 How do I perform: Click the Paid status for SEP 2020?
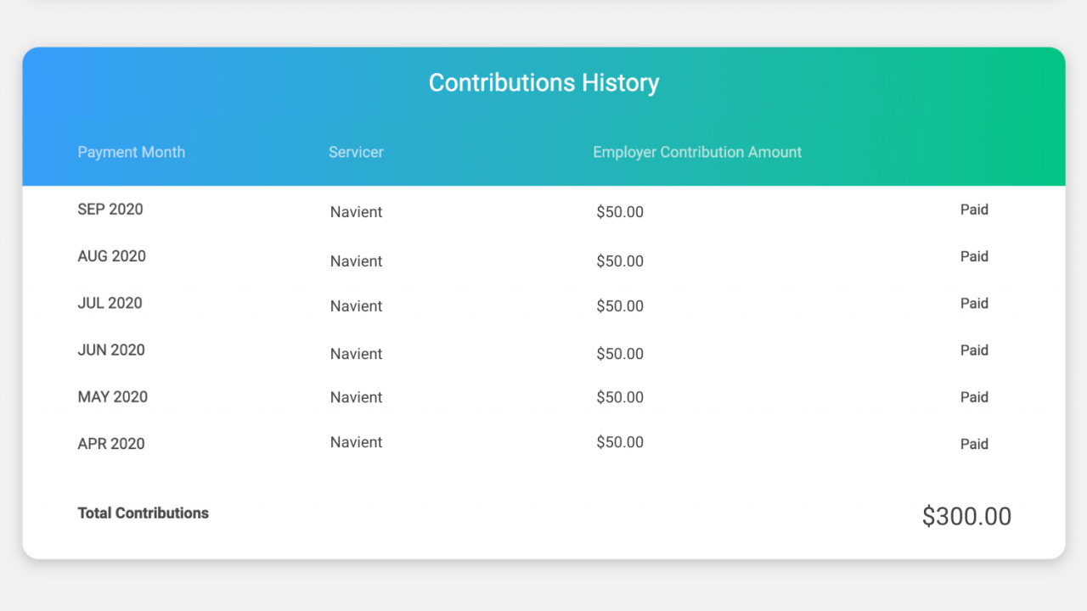974,210
